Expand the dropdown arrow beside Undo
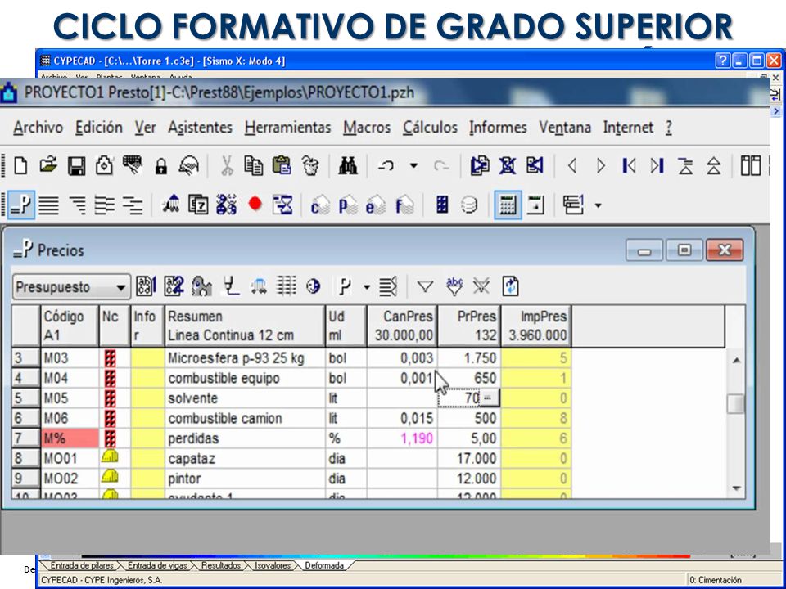This screenshot has width=786, height=589. (x=413, y=165)
